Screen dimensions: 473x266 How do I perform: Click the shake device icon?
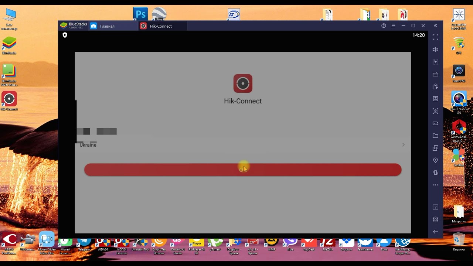click(x=435, y=173)
